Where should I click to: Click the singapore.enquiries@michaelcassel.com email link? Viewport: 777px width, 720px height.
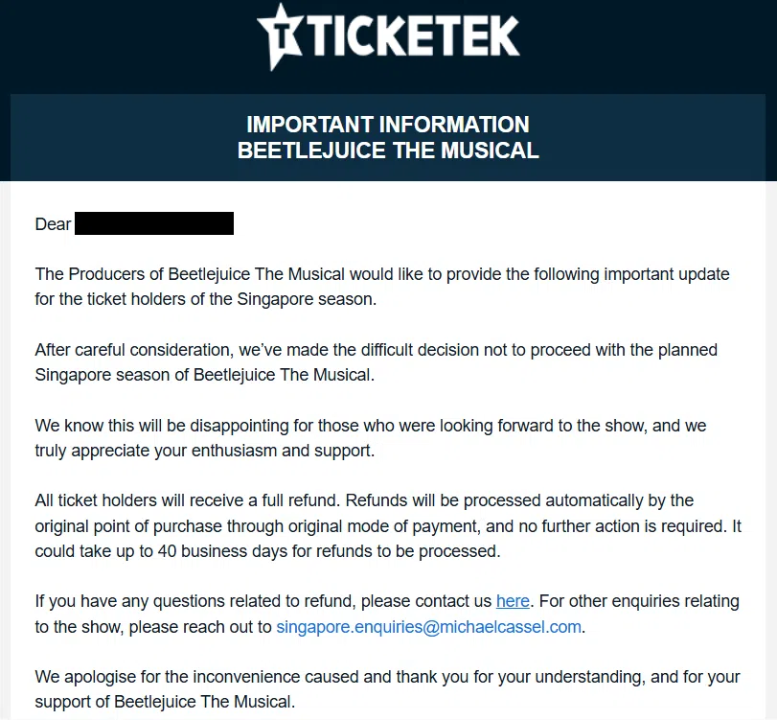[x=429, y=627]
